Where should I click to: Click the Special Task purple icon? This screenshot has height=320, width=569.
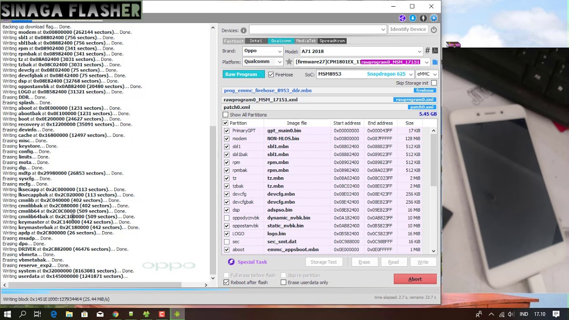click(x=231, y=262)
